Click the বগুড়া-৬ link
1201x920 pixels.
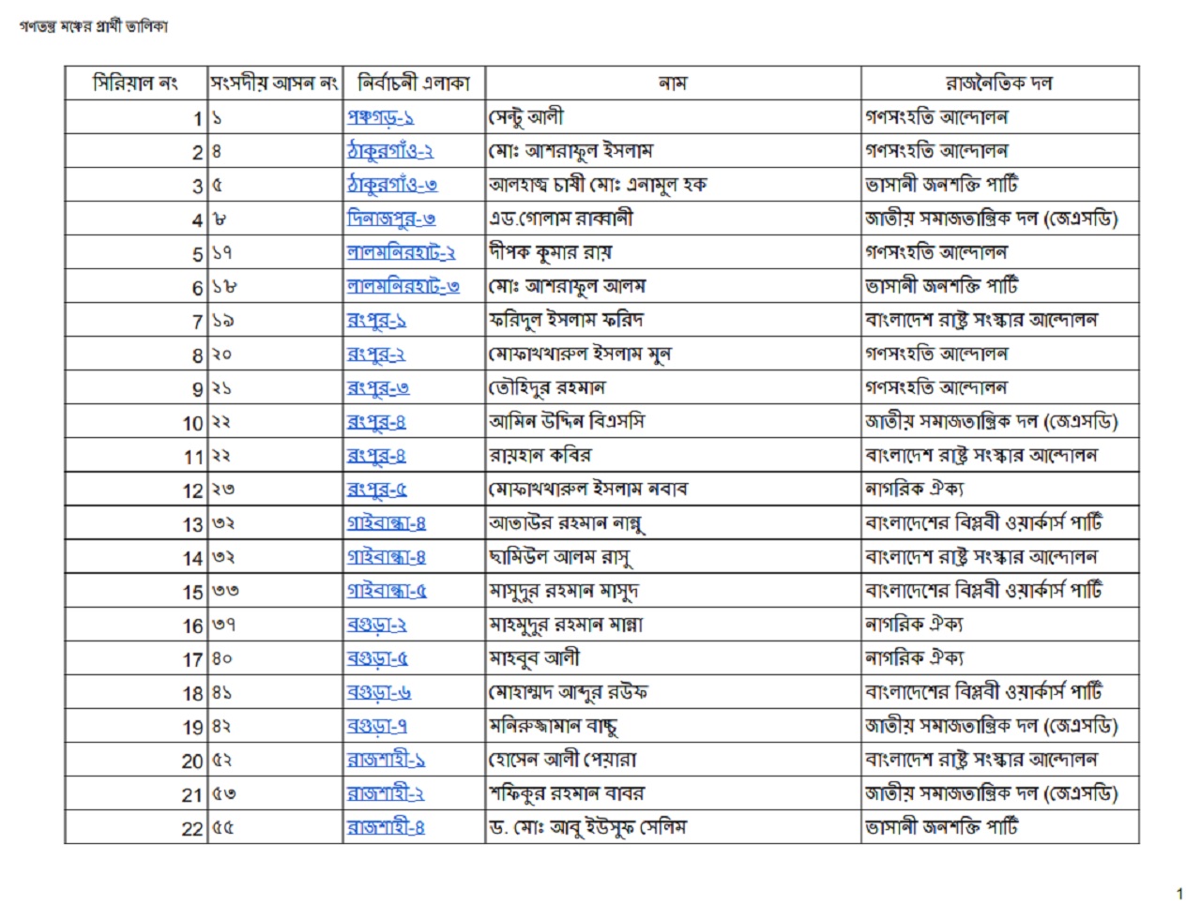click(x=378, y=693)
